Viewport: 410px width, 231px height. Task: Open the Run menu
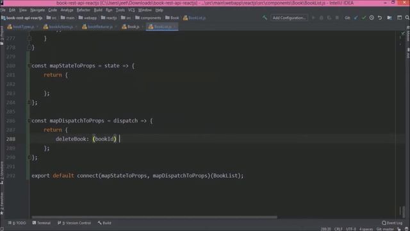109,10
